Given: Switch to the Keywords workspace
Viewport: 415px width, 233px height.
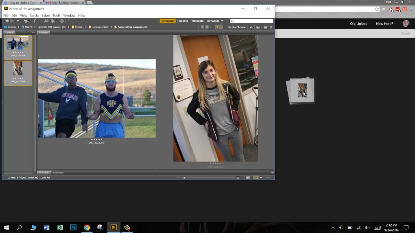Looking at the screenshot, I should pyautogui.click(x=213, y=21).
